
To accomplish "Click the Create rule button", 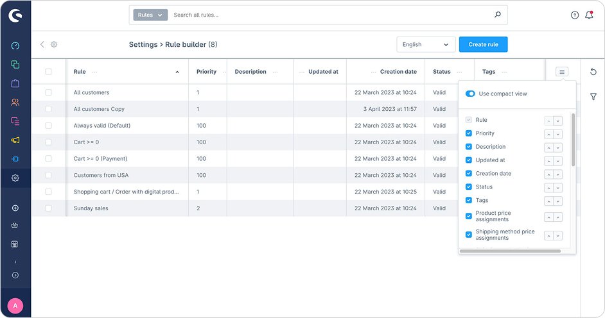I will [483, 45].
